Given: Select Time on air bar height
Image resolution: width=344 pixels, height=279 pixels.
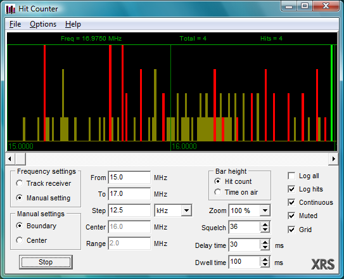Looking at the screenshot, I should (x=218, y=192).
